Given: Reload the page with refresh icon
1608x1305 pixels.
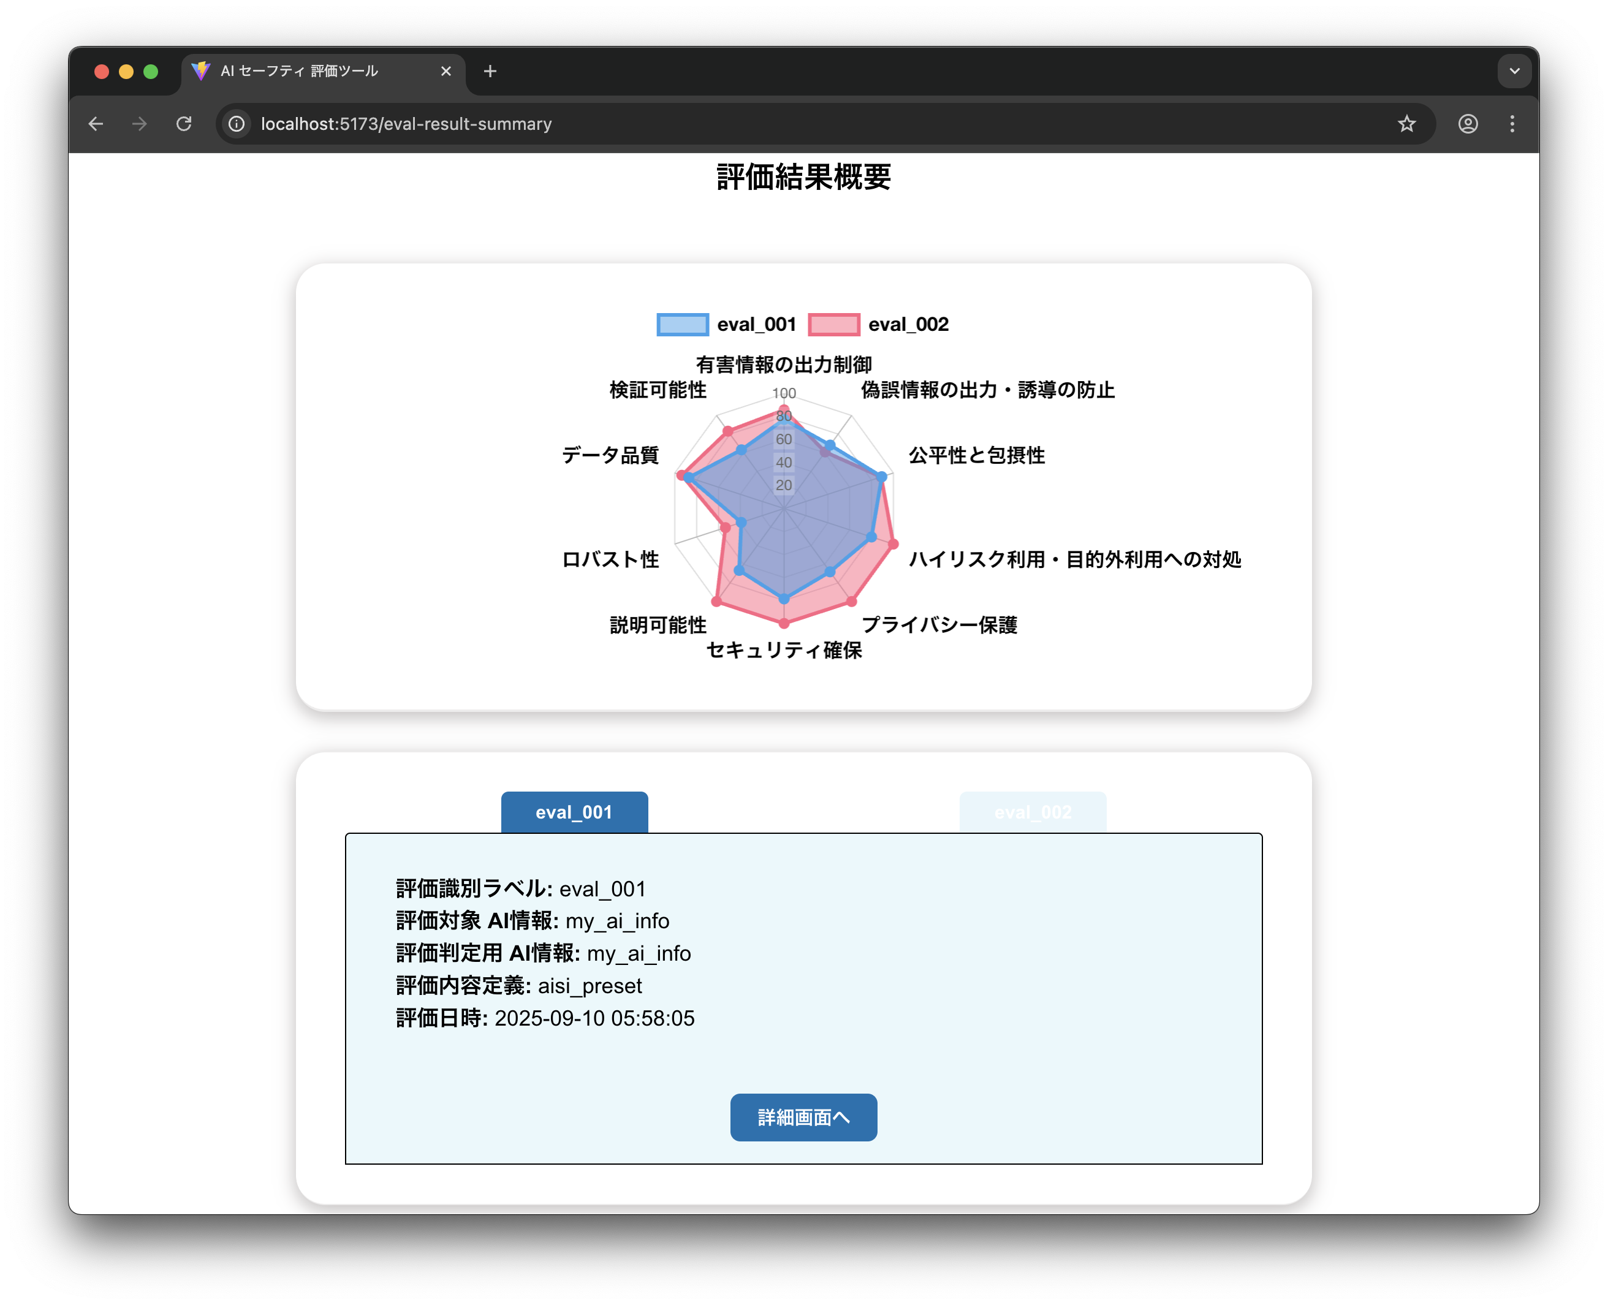Looking at the screenshot, I should (x=184, y=124).
